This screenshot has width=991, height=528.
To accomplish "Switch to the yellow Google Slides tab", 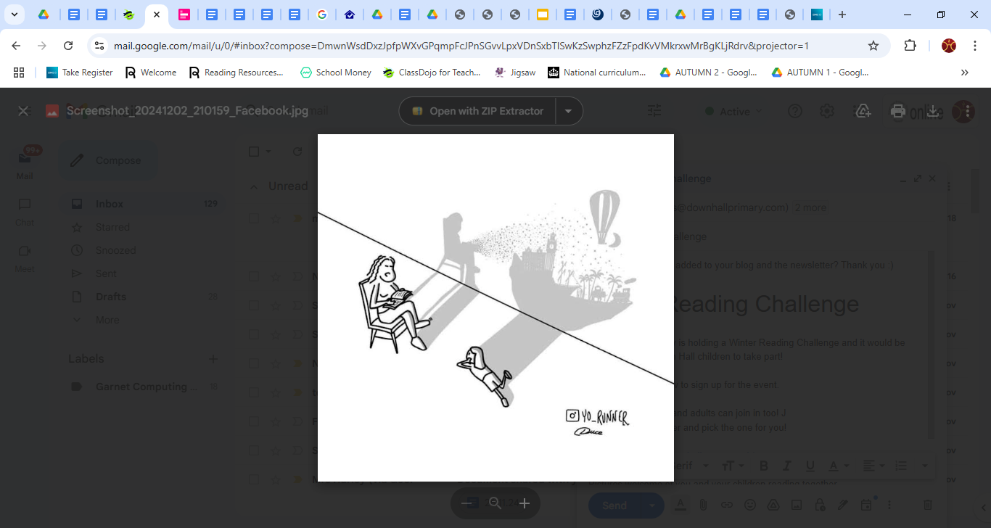I will [x=543, y=15].
